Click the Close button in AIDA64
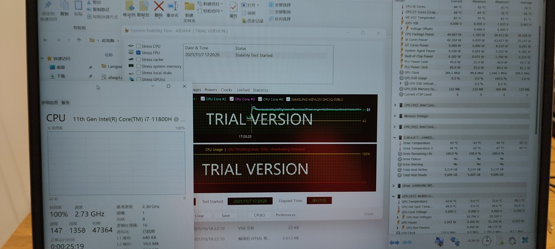The width and height of the screenshot is (555, 249). pyautogui.click(x=369, y=214)
